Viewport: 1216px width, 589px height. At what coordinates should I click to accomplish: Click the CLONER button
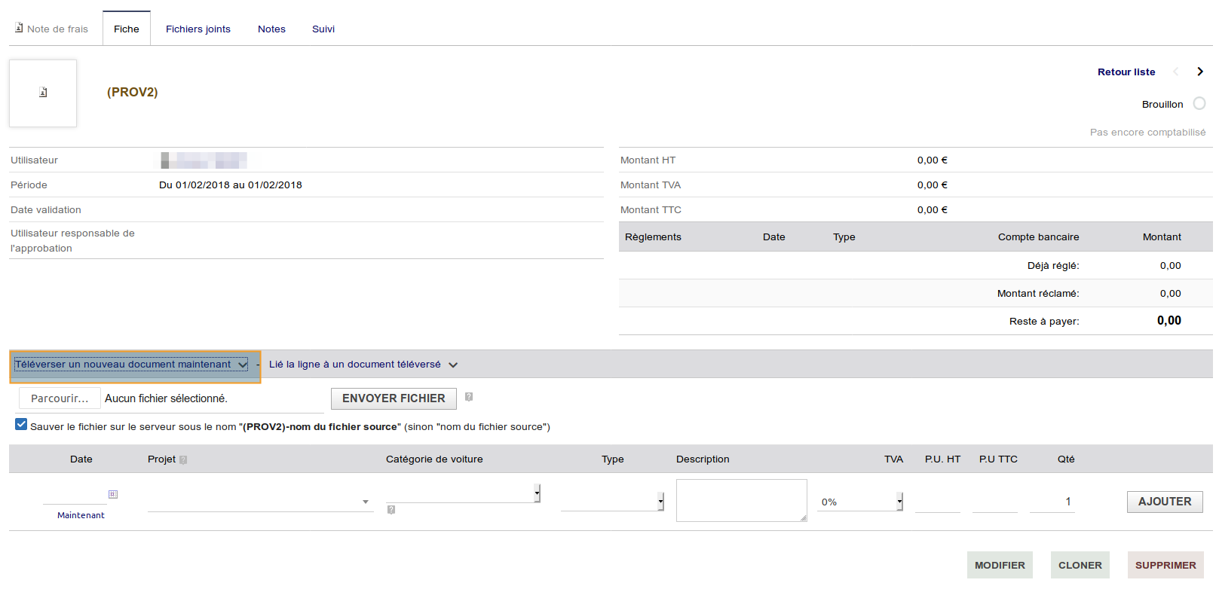pyautogui.click(x=1080, y=565)
